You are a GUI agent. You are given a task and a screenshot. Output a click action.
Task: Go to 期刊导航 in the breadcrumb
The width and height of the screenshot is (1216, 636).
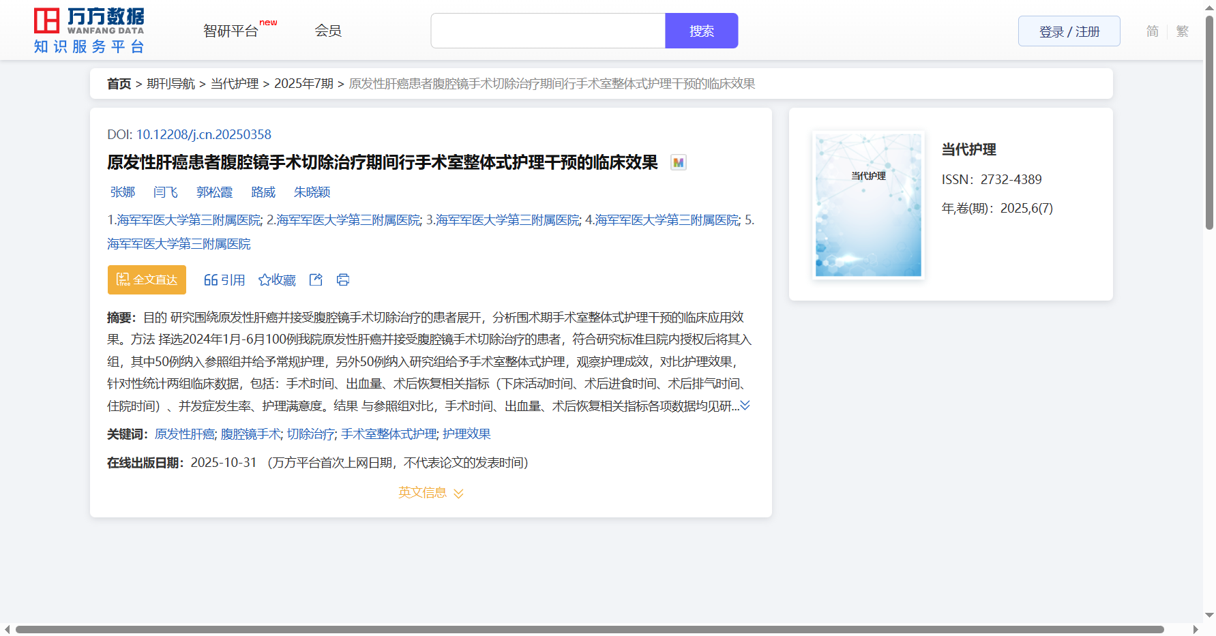click(x=170, y=84)
